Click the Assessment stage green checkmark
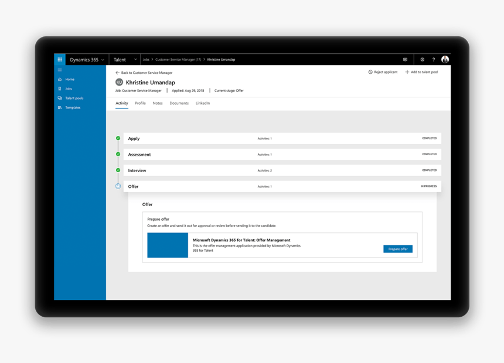The height and width of the screenshot is (363, 504). [118, 154]
